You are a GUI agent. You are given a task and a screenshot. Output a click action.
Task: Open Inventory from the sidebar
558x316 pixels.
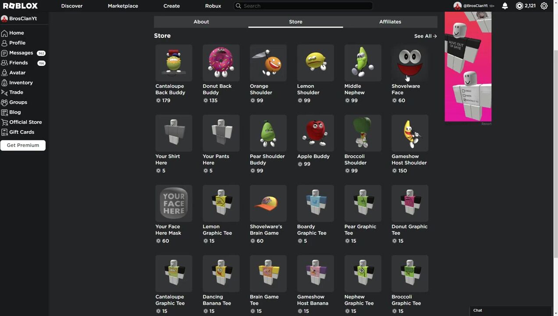tap(21, 83)
